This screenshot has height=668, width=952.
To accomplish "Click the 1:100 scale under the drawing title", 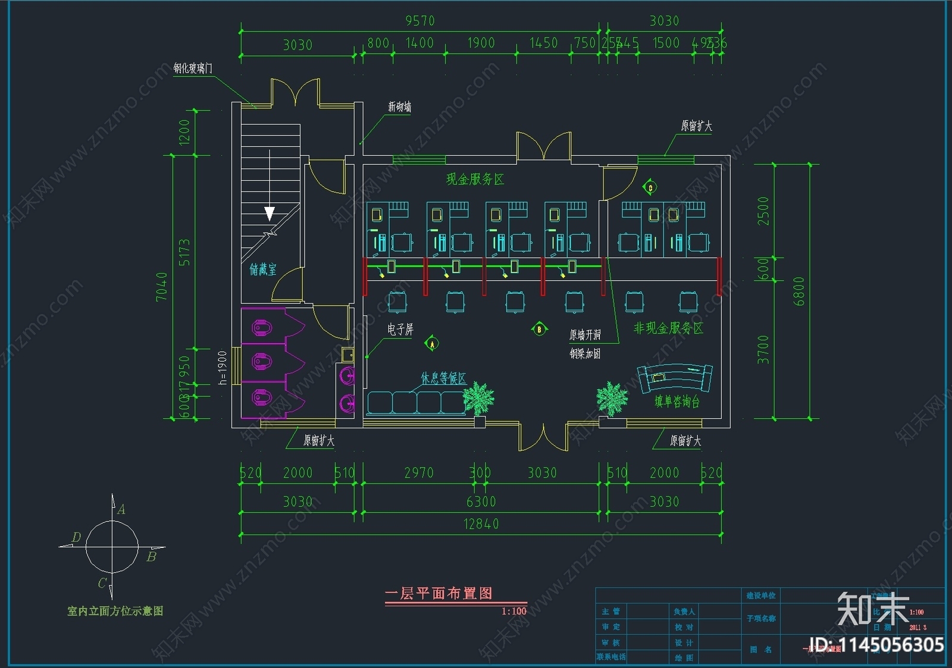I will point(514,611).
